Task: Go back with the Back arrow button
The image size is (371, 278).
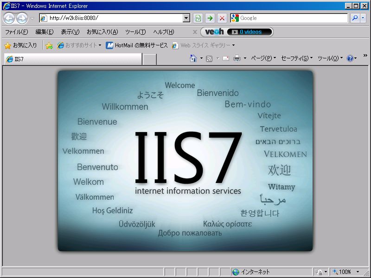Action: coord(9,18)
